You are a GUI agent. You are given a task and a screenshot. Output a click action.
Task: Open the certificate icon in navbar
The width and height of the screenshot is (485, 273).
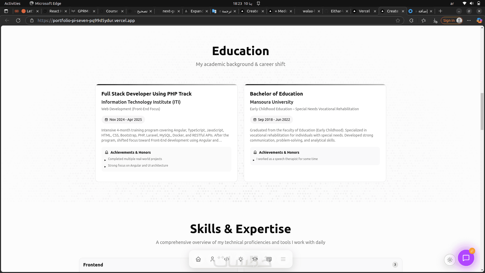click(x=269, y=259)
